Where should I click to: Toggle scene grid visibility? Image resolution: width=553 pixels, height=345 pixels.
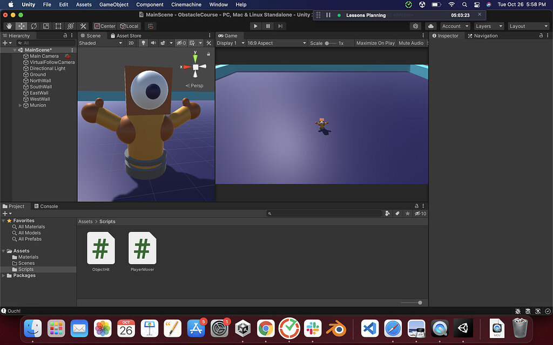coord(192,43)
